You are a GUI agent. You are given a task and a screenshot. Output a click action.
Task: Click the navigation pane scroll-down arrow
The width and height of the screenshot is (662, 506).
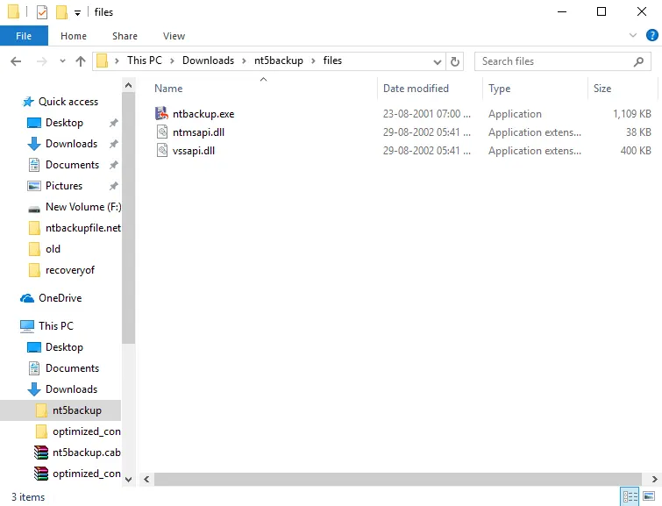[128, 480]
